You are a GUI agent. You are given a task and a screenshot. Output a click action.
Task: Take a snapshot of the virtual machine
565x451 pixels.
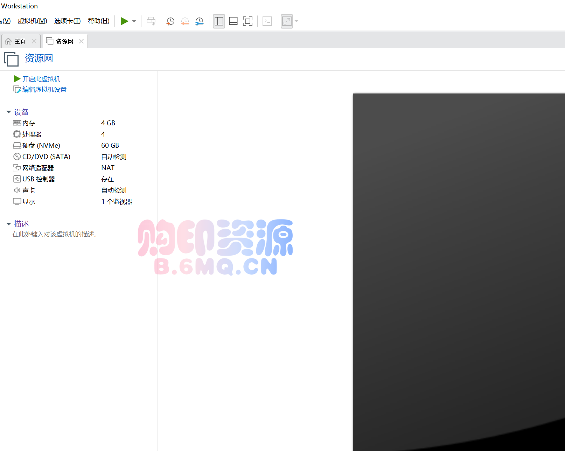point(170,21)
